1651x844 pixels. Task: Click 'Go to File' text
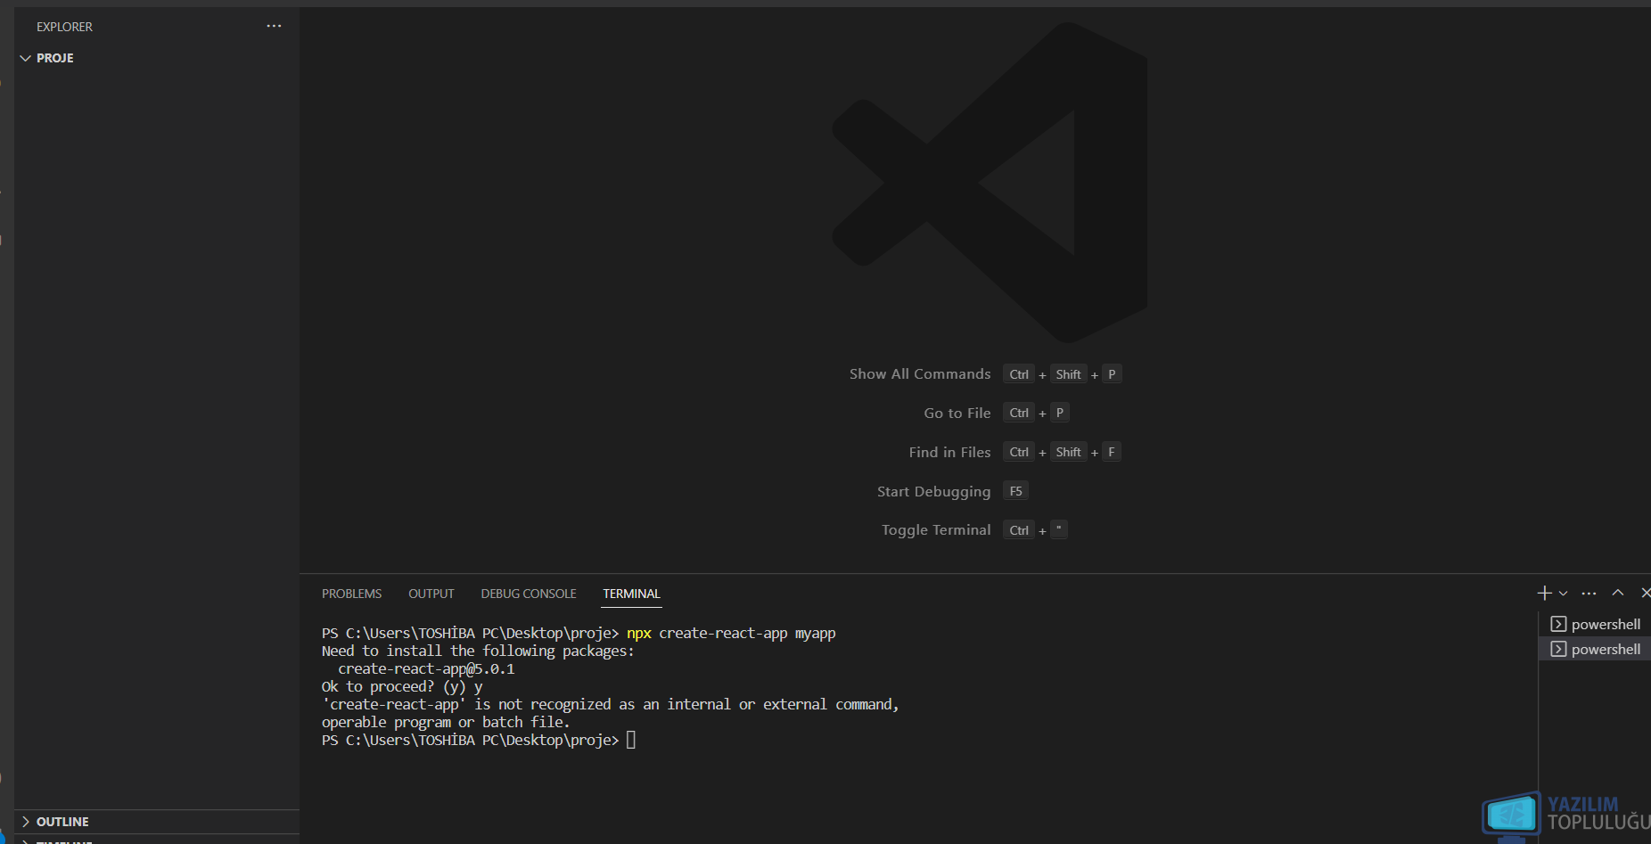click(957, 414)
